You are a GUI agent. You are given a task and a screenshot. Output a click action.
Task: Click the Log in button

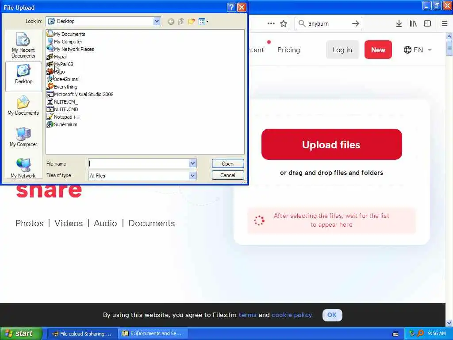click(342, 50)
